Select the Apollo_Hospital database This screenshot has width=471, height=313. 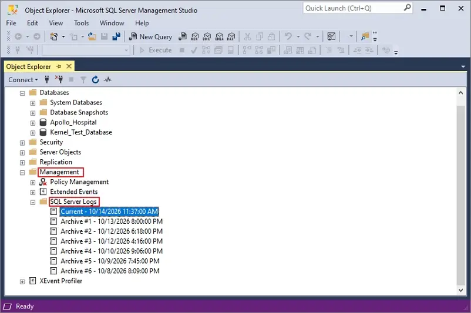click(73, 122)
